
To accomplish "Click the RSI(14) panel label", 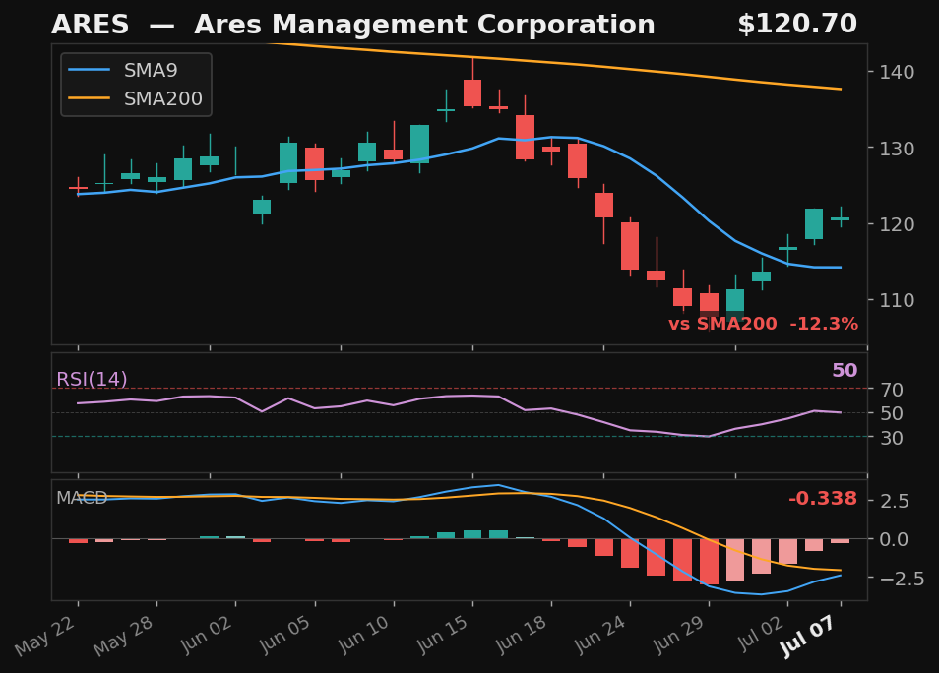I will (92, 379).
